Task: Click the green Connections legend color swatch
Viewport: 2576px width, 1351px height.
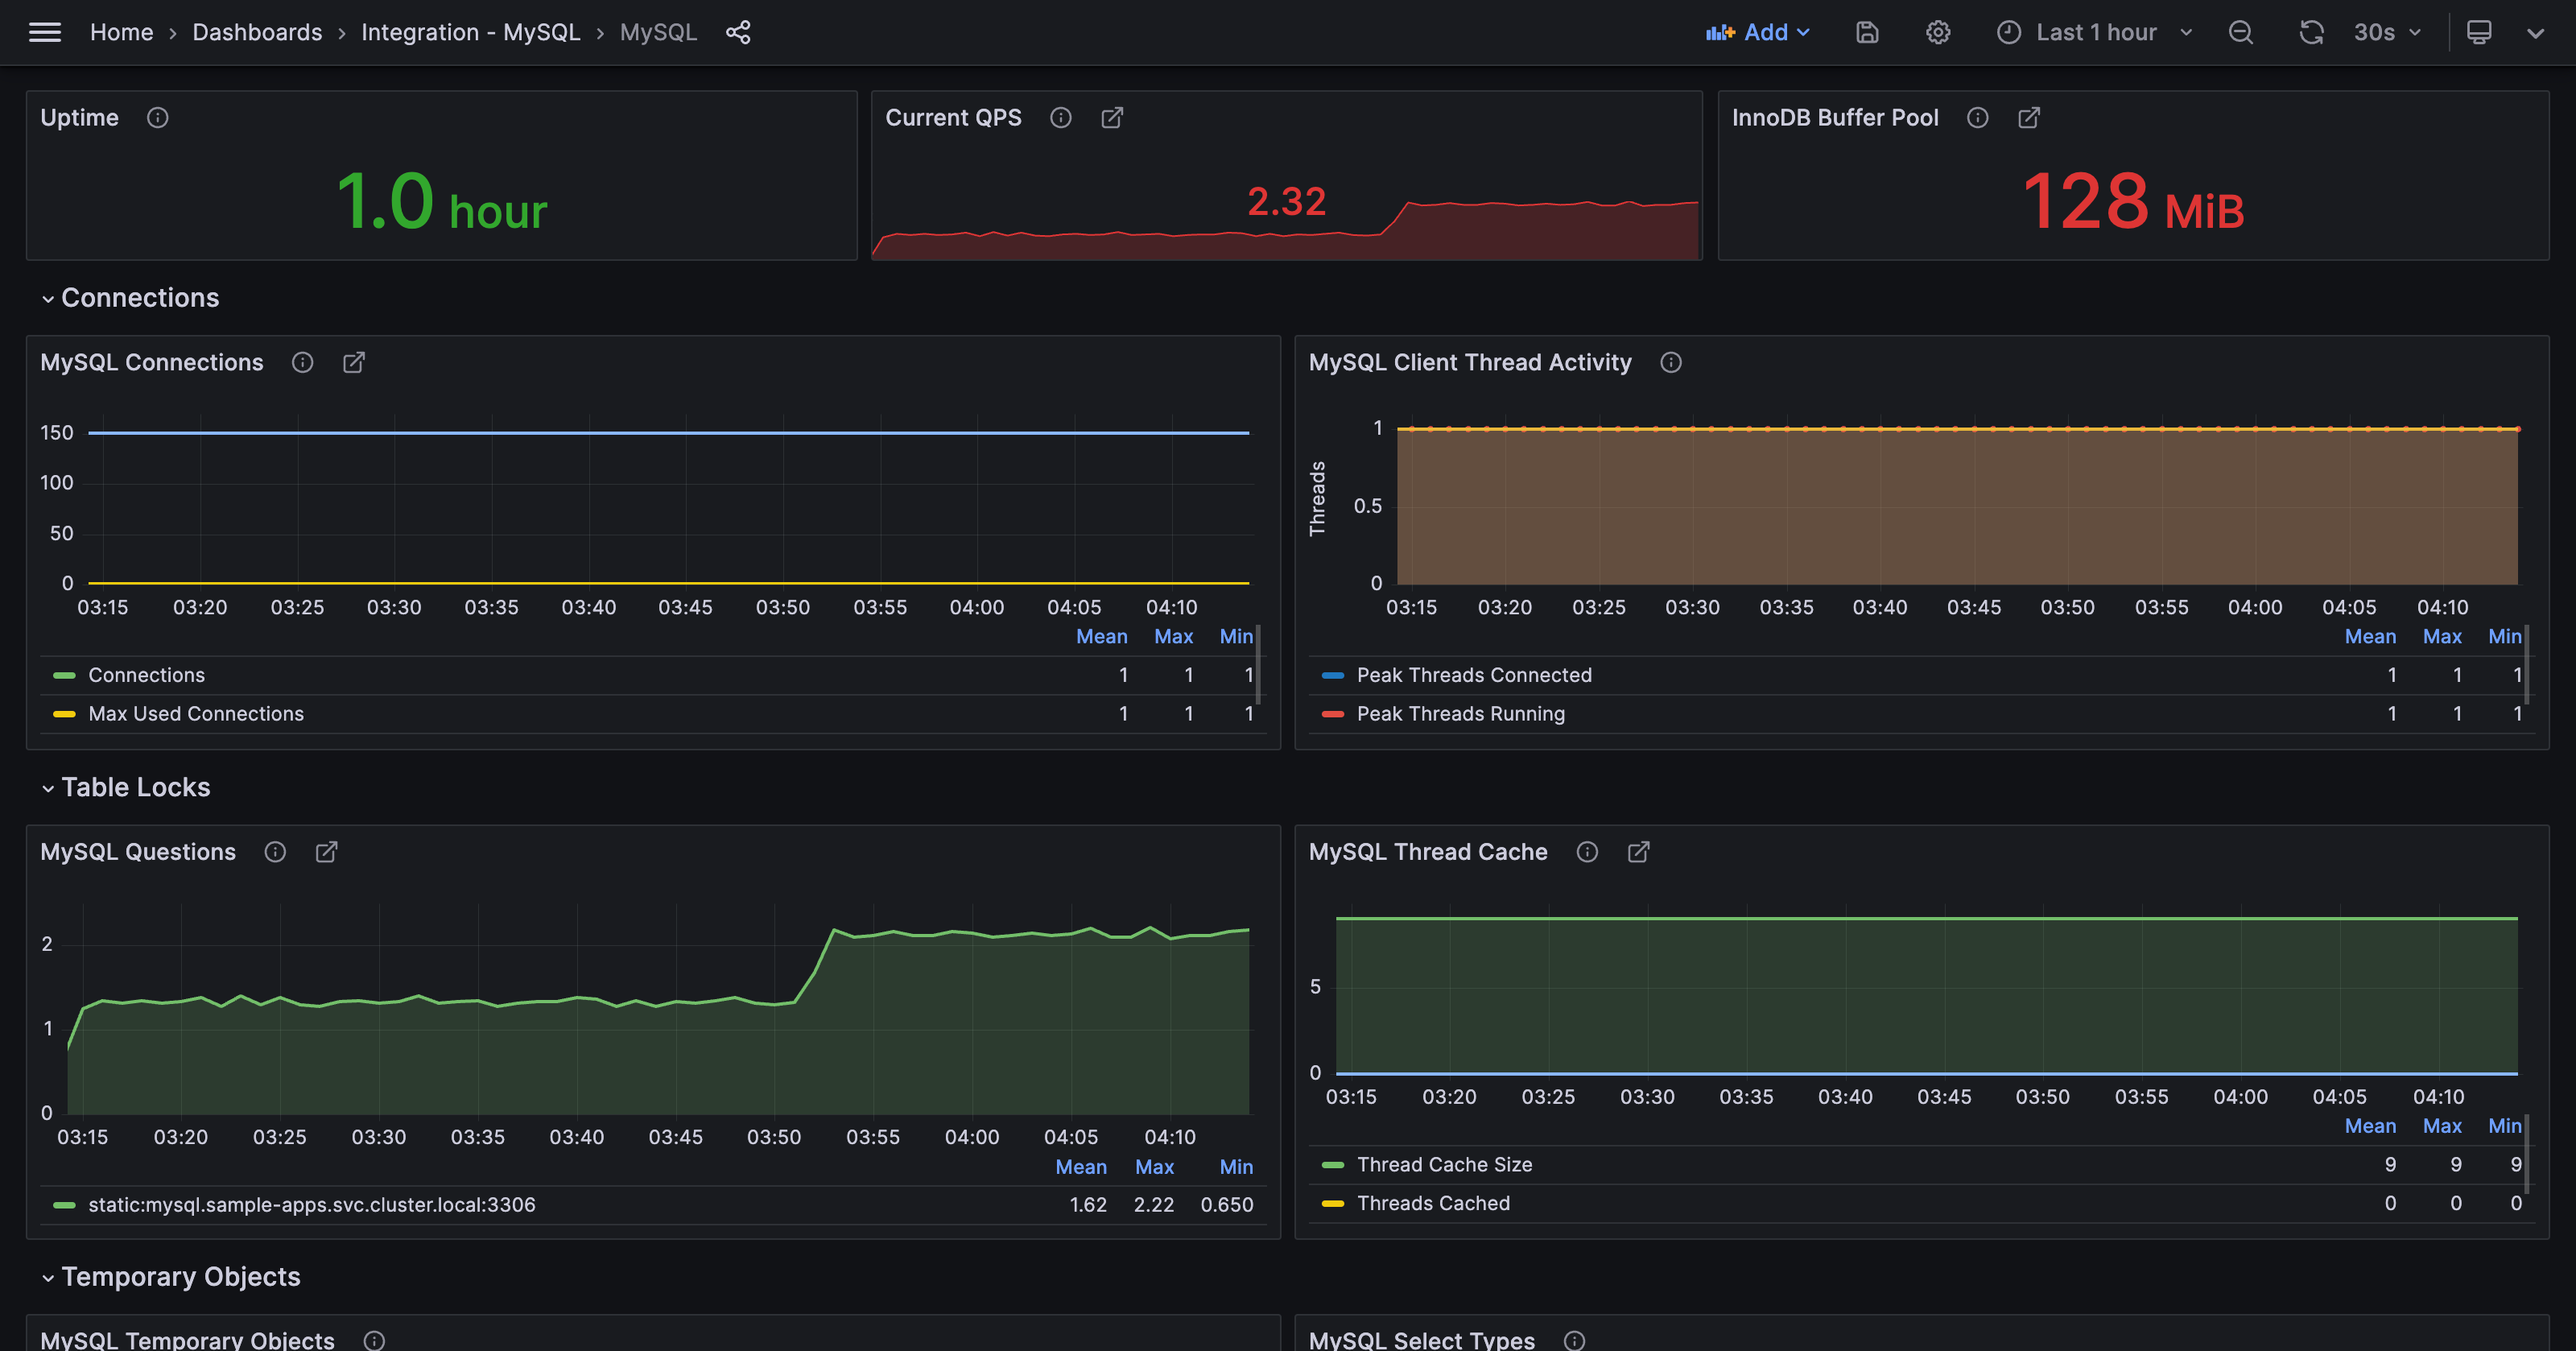Action: pos(64,675)
